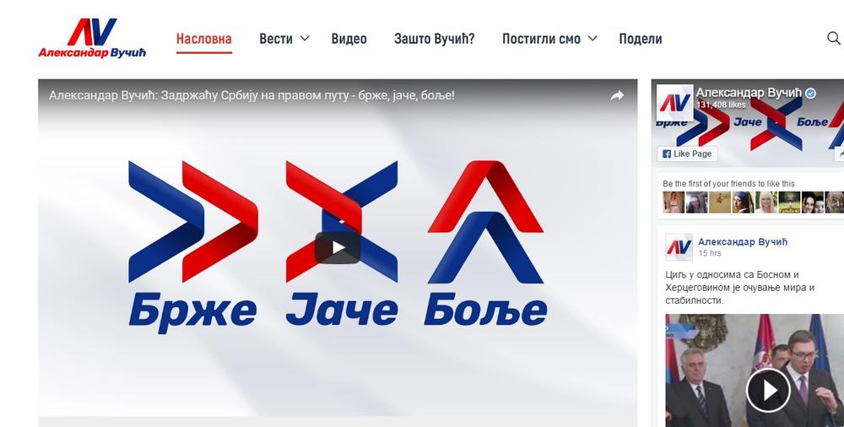Click the verified badge beside page name
The image size is (844, 427).
point(810,93)
